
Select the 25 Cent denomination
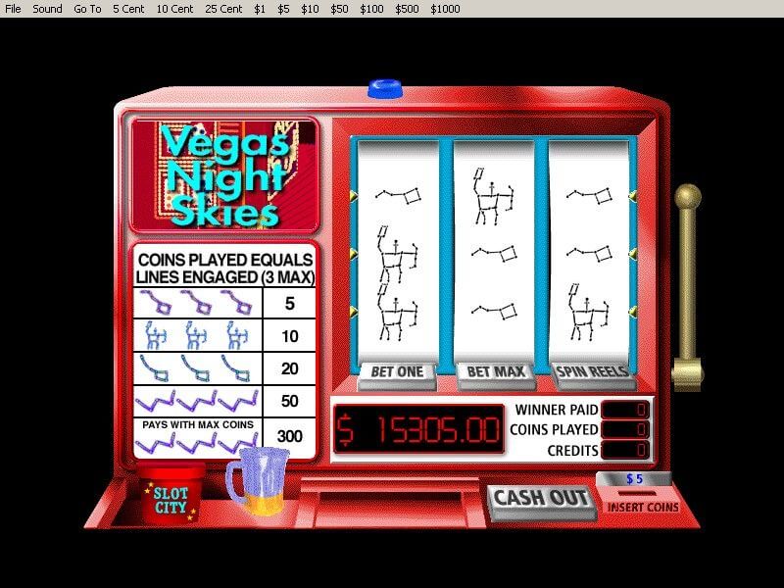tap(223, 9)
